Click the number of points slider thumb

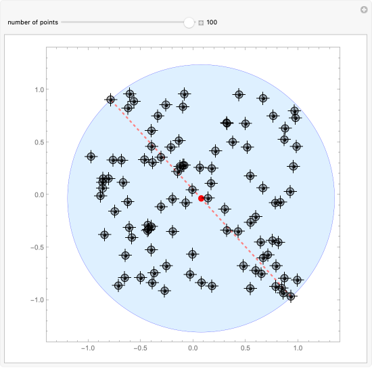(x=189, y=22)
